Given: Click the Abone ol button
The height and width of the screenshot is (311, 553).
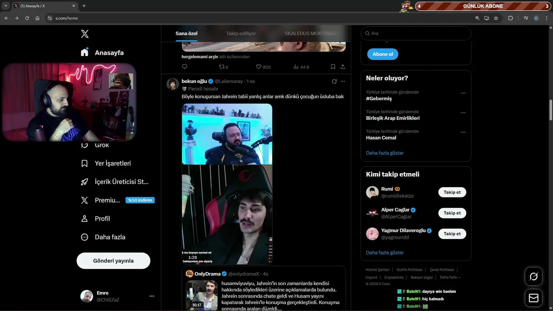Looking at the screenshot, I should [x=382, y=54].
